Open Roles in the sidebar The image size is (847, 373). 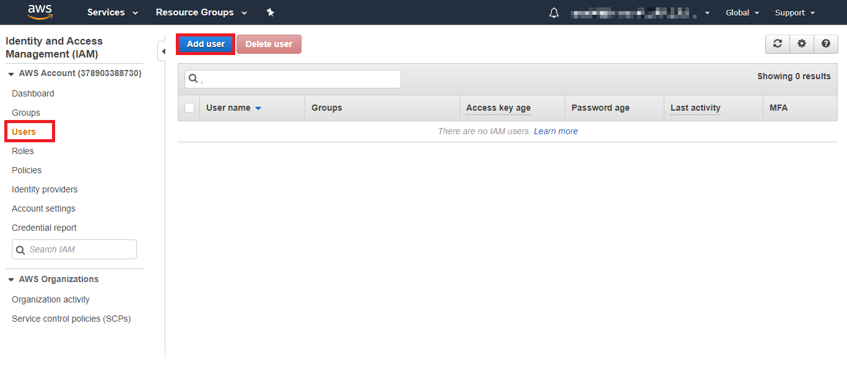coord(23,151)
